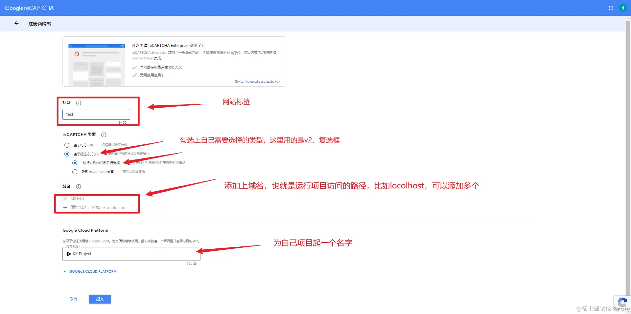
Task: Click the project icon beside KK-Project
Action: [68, 254]
